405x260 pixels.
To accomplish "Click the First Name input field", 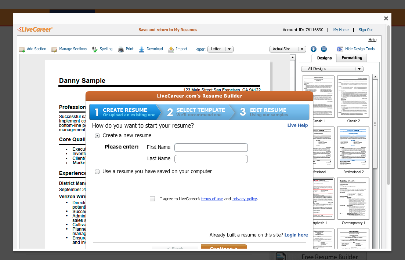I will (x=211, y=147).
